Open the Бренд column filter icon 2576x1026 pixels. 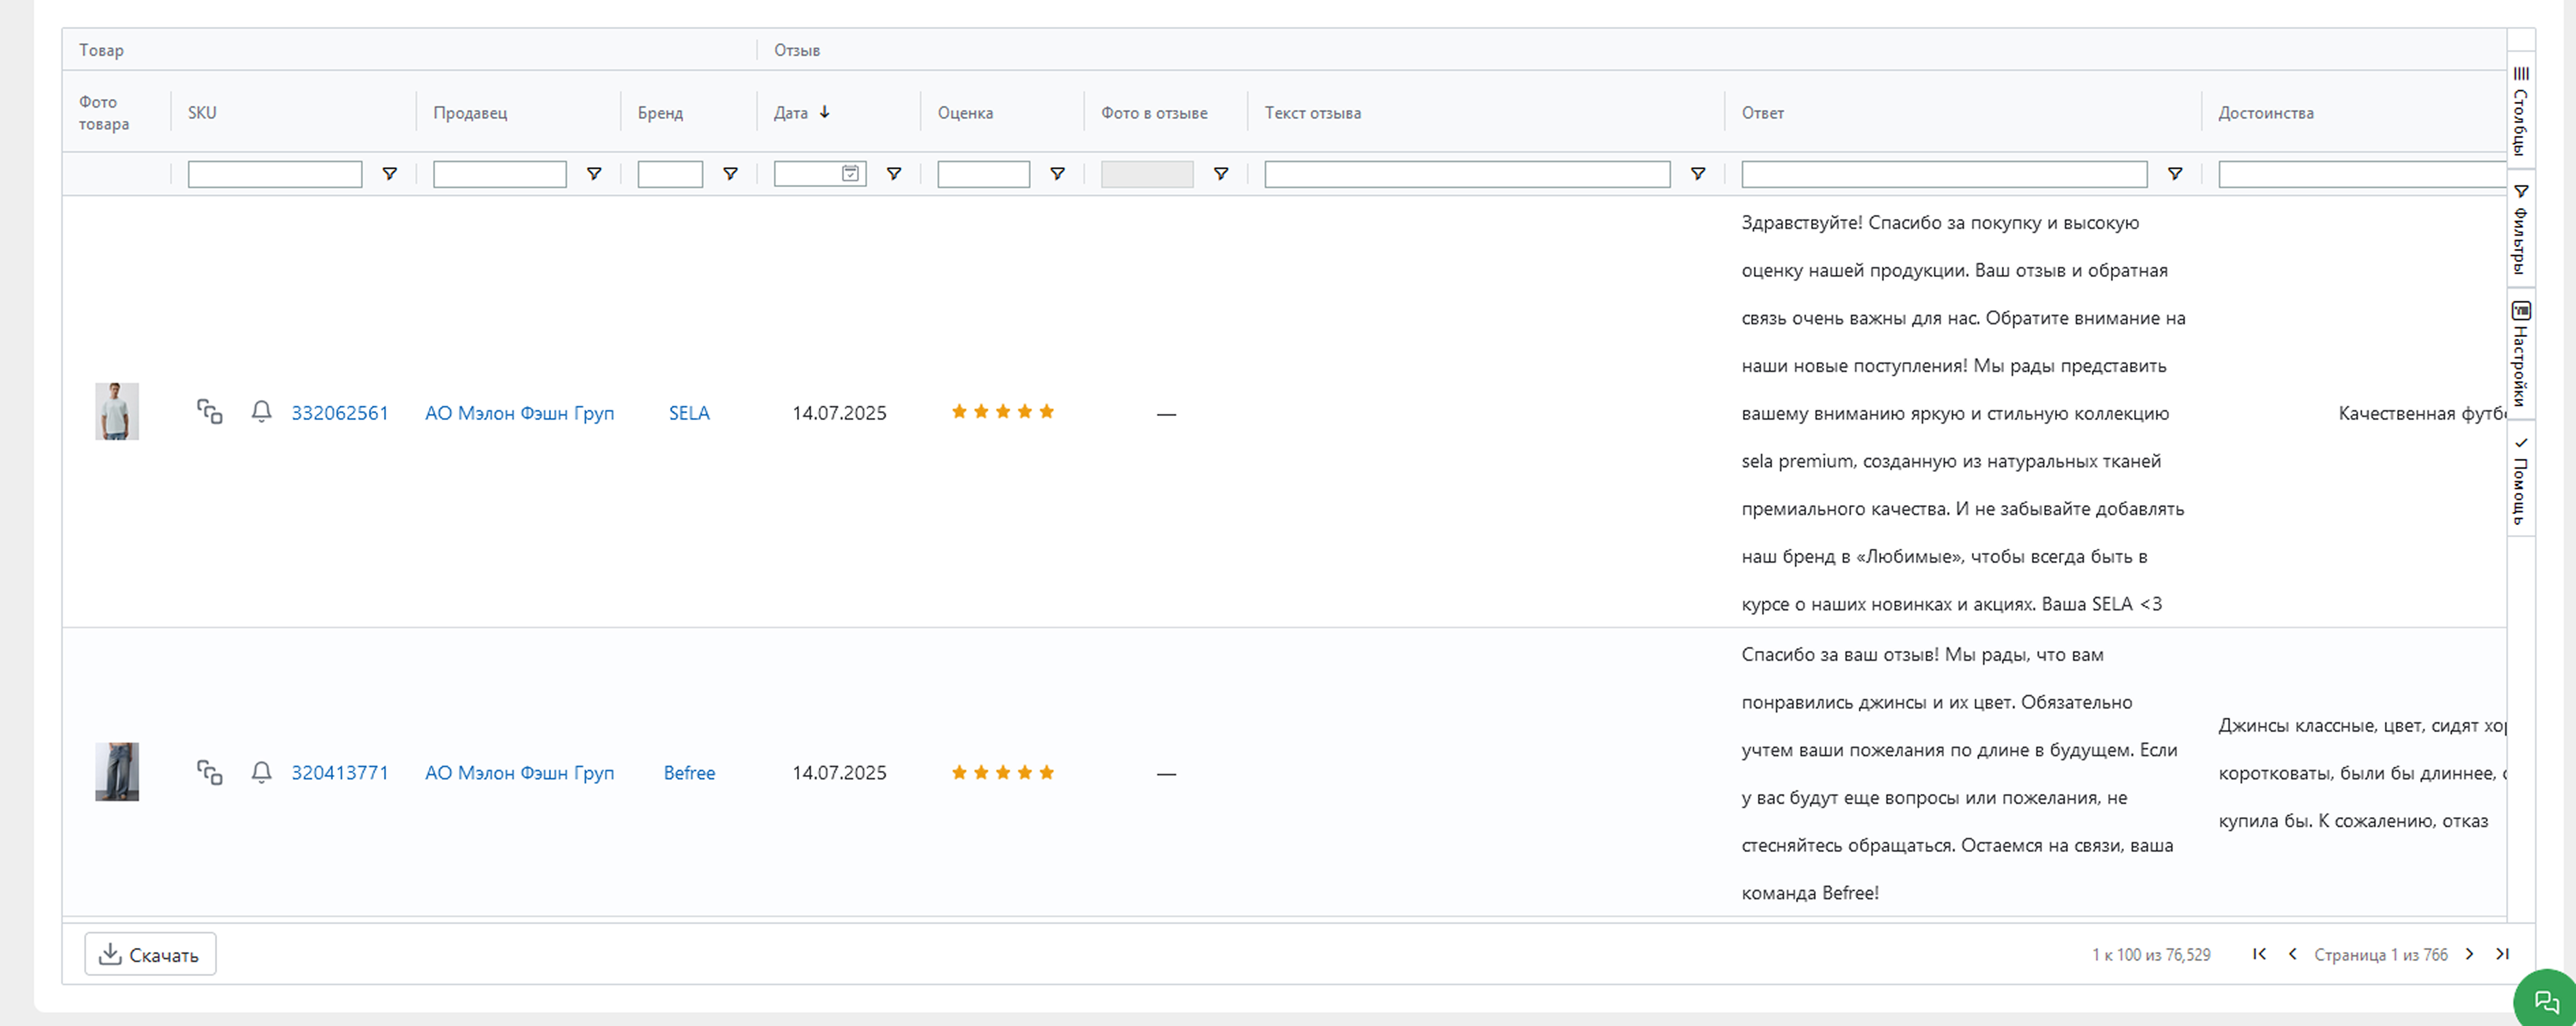tap(731, 174)
